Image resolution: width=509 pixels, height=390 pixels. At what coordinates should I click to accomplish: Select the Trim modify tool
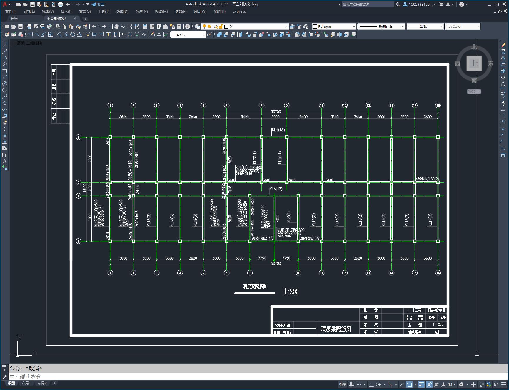503,103
